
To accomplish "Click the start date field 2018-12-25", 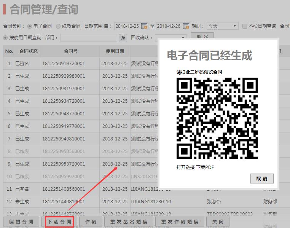I will [x=127, y=26].
